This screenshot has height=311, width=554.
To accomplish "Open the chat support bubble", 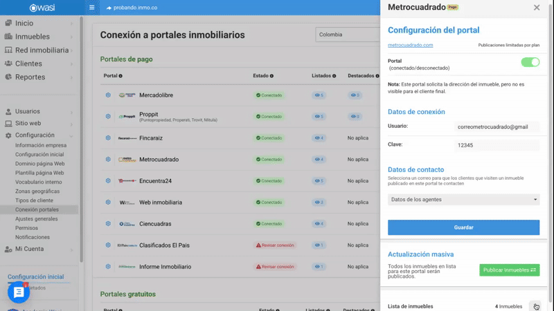I will (x=19, y=292).
